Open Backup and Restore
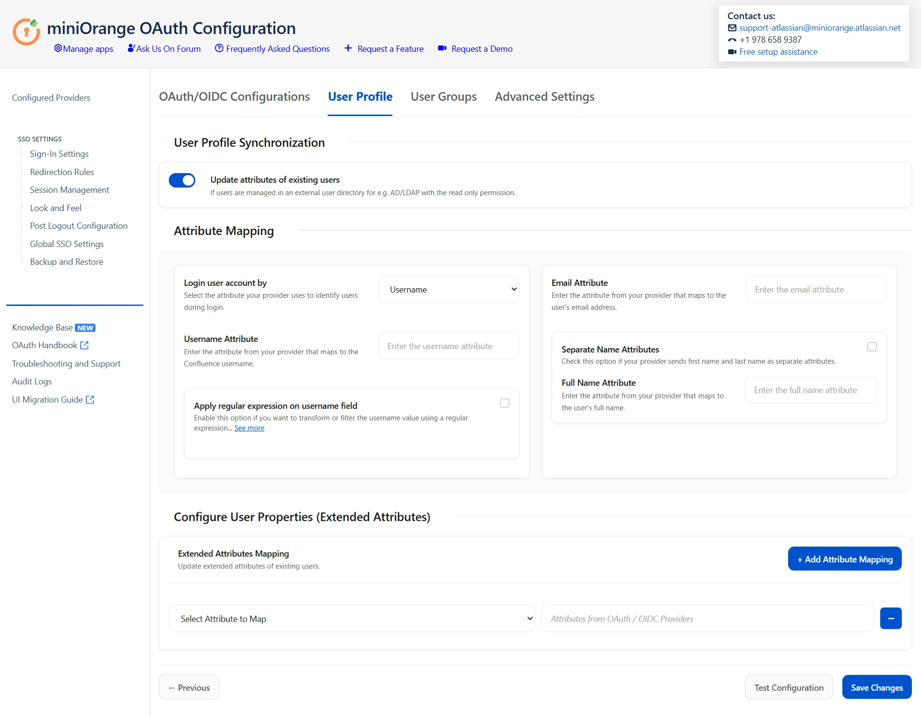Screen dimensions: 921x716 tap(67, 262)
